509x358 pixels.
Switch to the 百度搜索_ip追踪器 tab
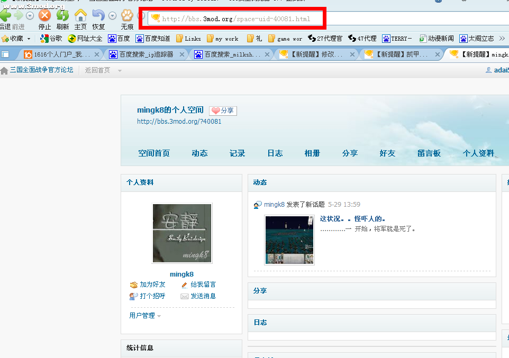143,54
